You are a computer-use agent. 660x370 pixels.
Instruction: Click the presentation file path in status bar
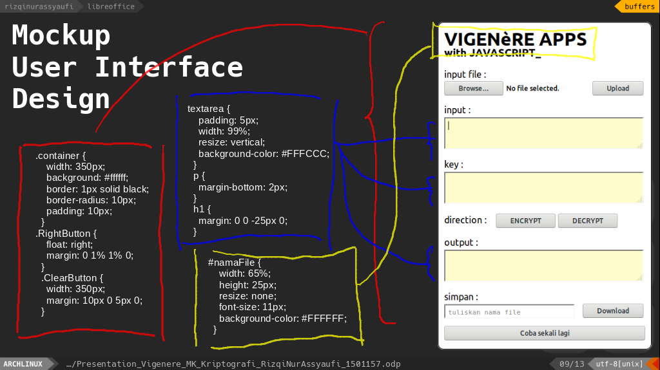(233, 364)
